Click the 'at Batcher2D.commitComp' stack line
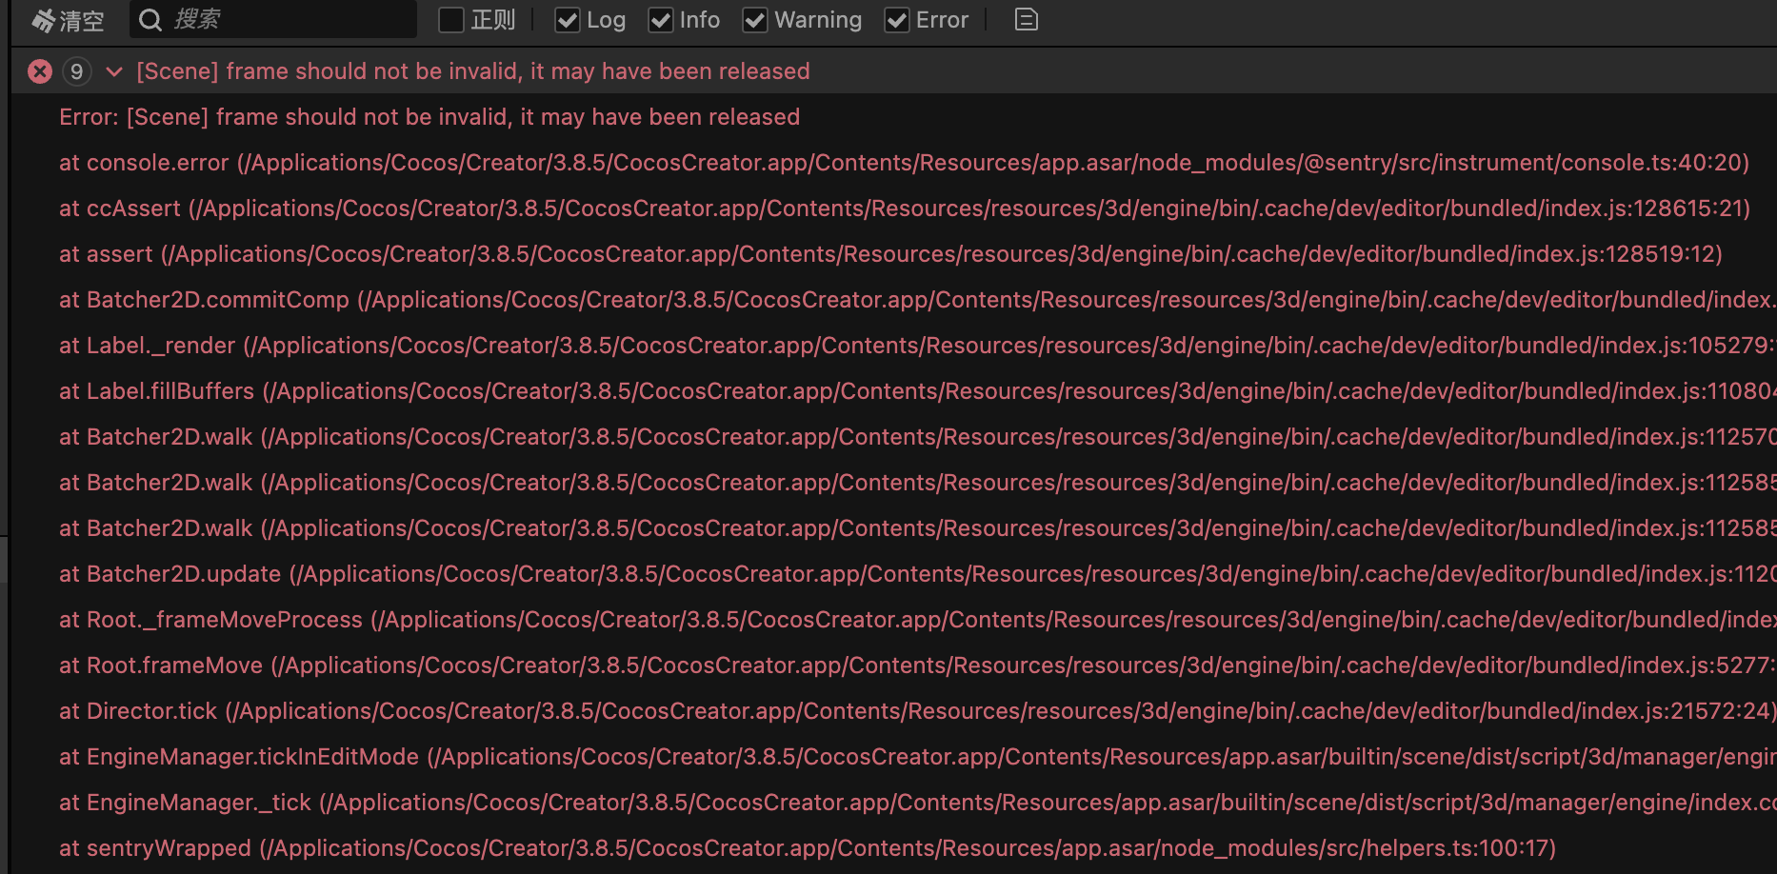 (918, 300)
